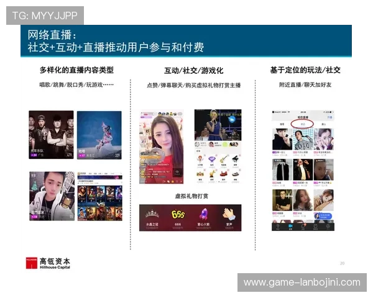Open the game hero selection VS thumbnail
Screen dimensions: 373x298
click(x=100, y=196)
